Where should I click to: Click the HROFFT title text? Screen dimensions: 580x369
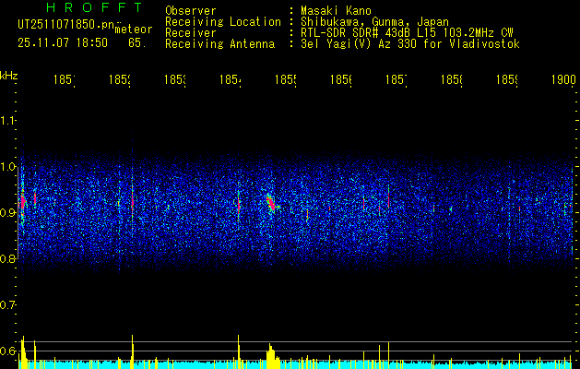coord(95,7)
